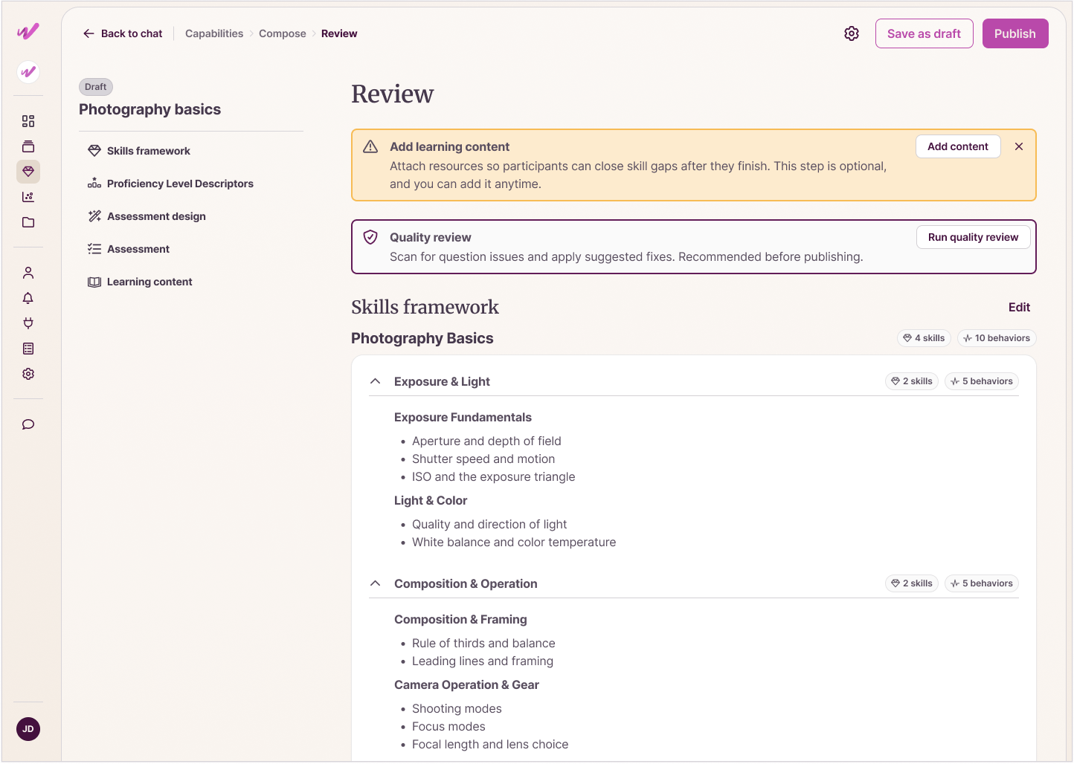The width and height of the screenshot is (1074, 764).
Task: Click the Assessment checklist icon
Action: (x=94, y=249)
